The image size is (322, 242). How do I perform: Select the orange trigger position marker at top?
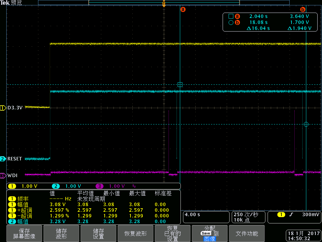pyautogui.click(x=164, y=4)
